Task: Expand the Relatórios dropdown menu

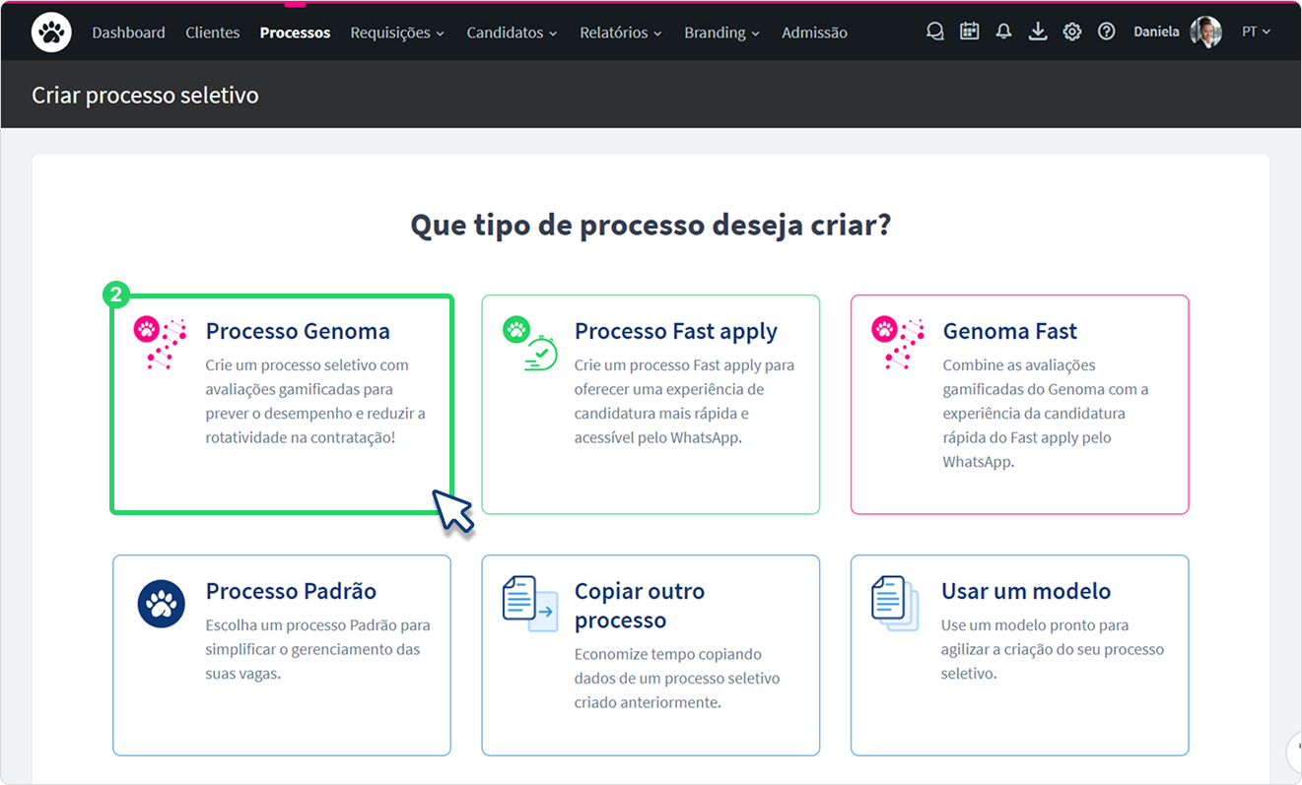Action: (x=621, y=33)
